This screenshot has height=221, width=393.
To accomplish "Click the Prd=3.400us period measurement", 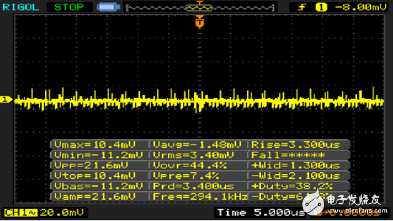I will (193, 186).
